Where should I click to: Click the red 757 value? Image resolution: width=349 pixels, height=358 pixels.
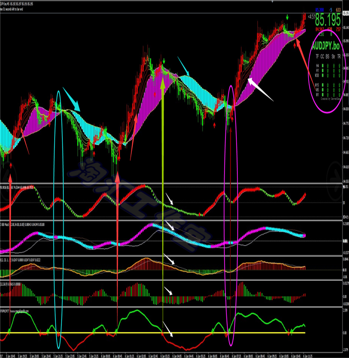click(338, 29)
